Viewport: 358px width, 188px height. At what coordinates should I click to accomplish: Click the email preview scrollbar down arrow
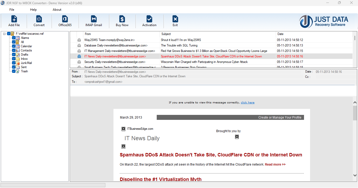coord(355,175)
